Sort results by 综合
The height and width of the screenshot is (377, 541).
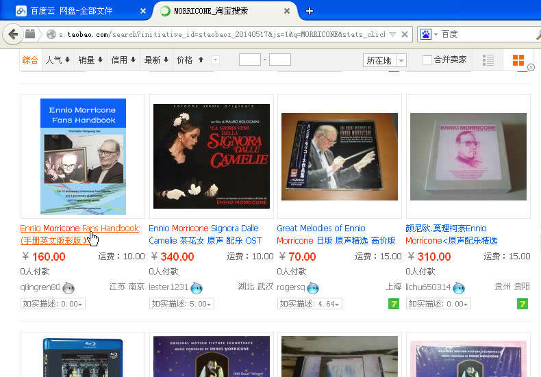click(x=30, y=60)
